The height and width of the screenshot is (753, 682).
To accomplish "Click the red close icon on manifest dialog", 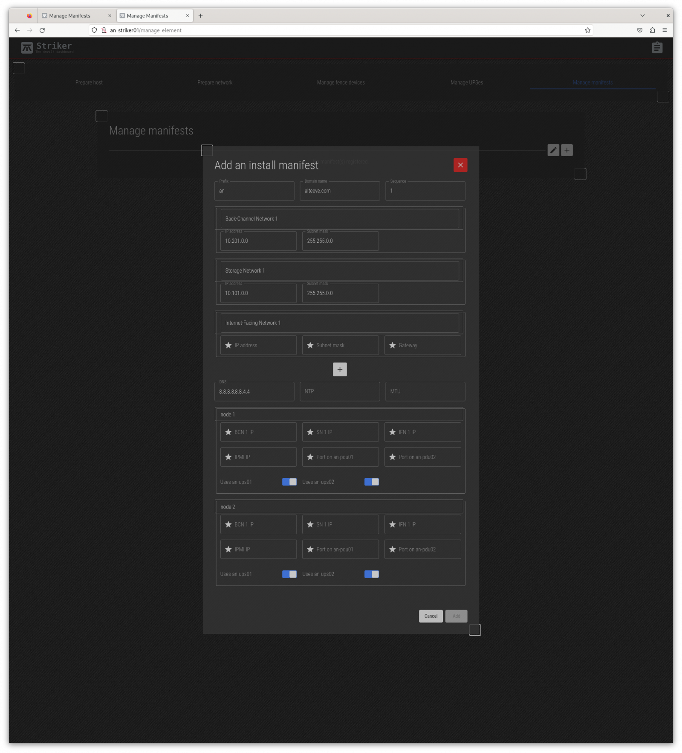I will tap(460, 165).
